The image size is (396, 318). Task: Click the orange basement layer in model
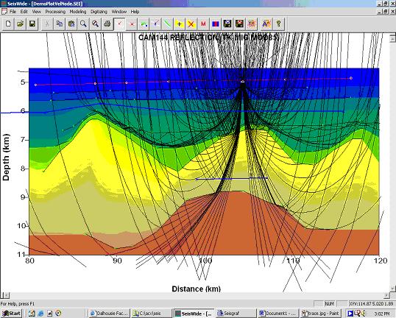click(238, 227)
